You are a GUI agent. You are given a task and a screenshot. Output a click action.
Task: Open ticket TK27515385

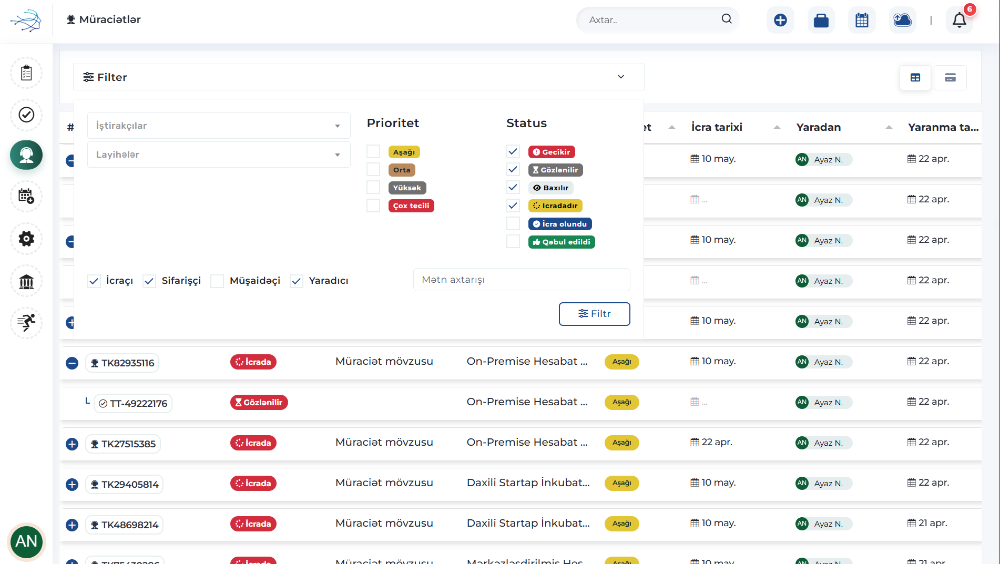click(123, 444)
